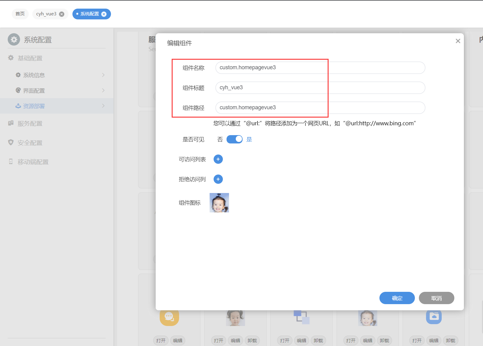Expand the 系统信息 chevron

click(104, 75)
